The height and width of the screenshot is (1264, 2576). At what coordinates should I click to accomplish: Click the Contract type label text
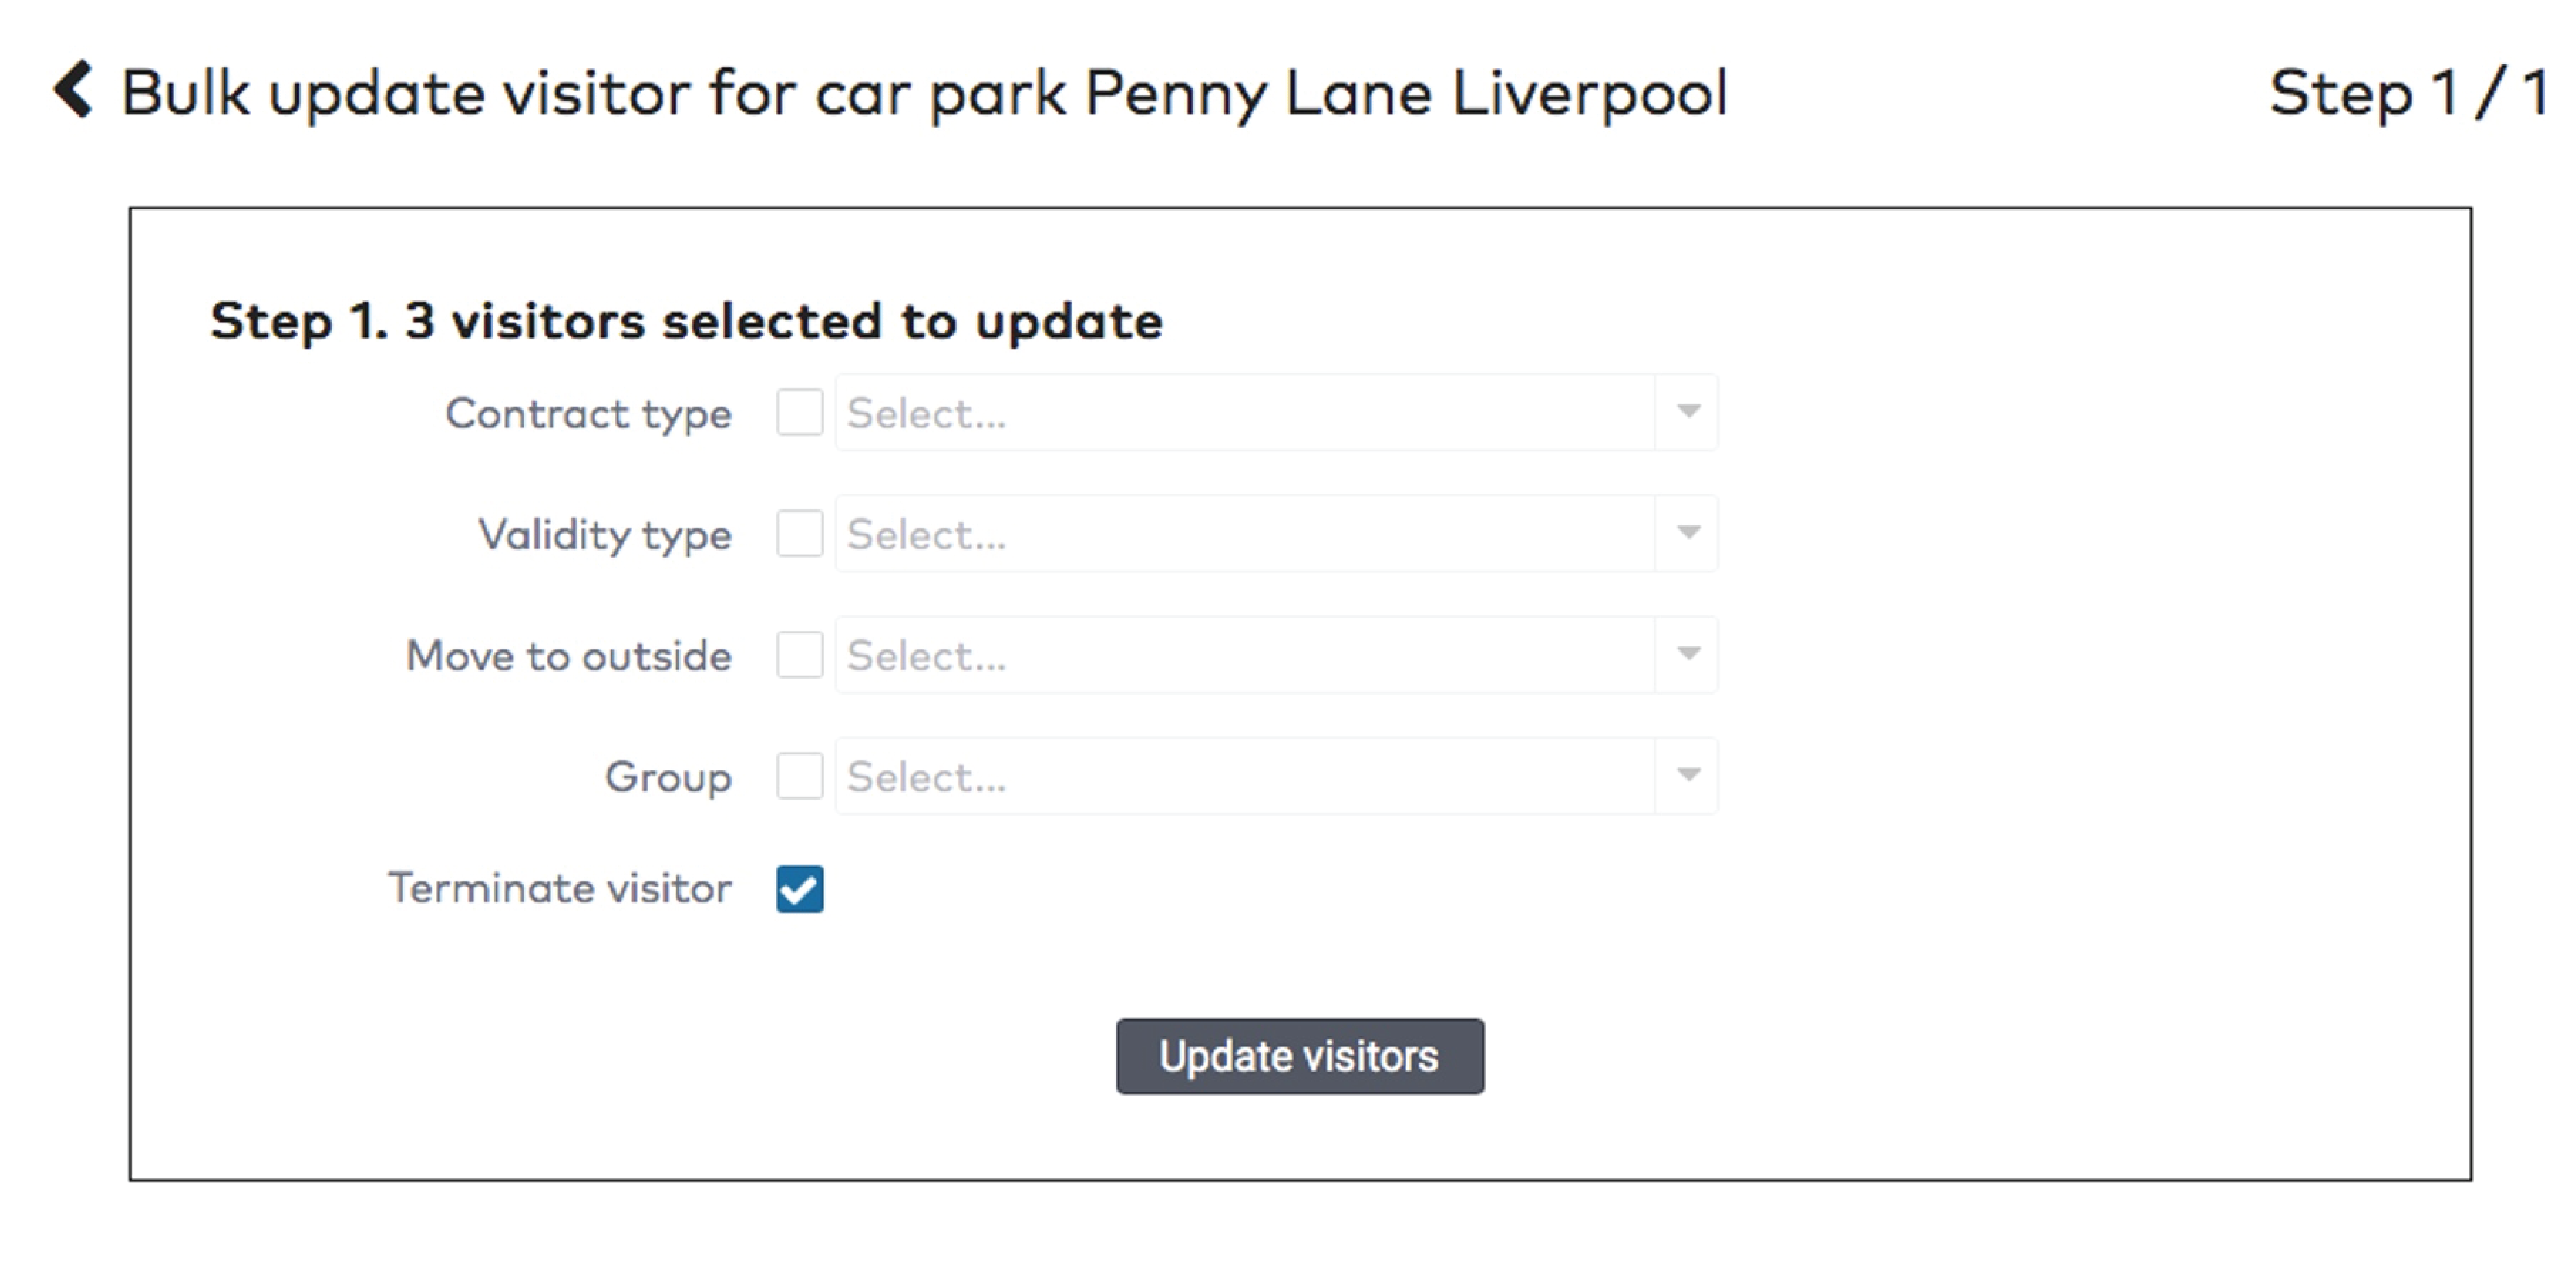(588, 414)
